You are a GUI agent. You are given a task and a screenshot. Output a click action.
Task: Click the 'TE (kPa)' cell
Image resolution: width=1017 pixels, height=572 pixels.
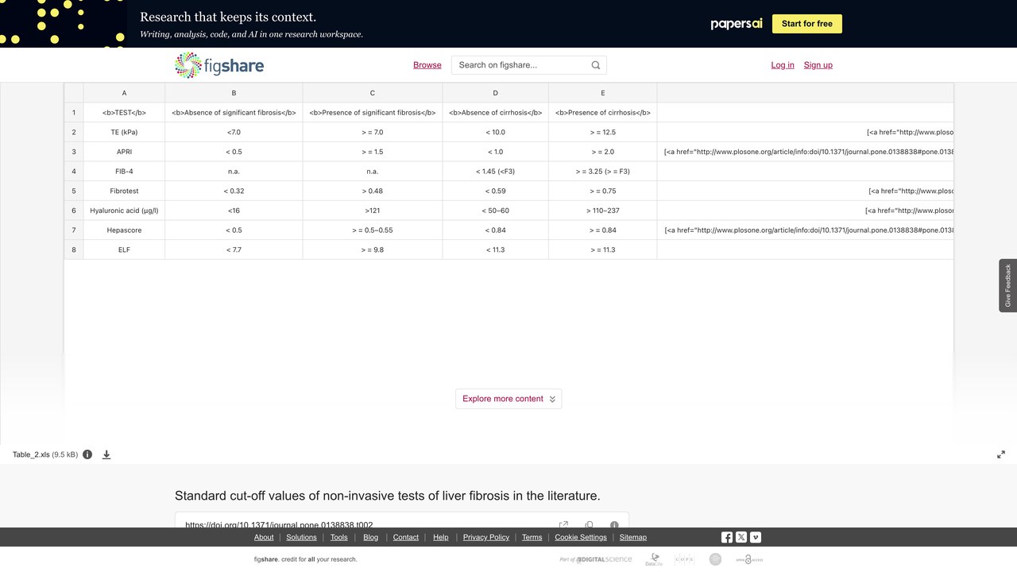124,132
